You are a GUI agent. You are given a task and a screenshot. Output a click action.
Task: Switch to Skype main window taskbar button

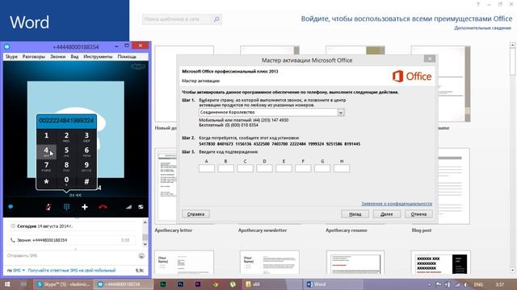(x=63, y=284)
